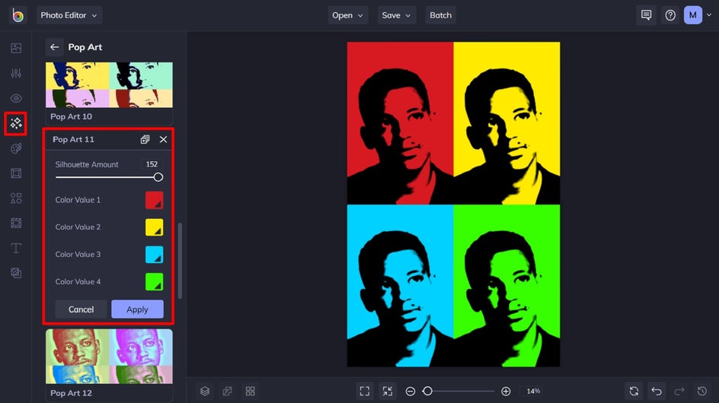The image size is (719, 403).
Task: Open the Touch Up eye icon
Action: [x=16, y=98]
